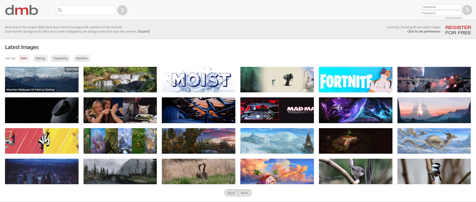The width and height of the screenshot is (476, 202).
Task: Open the rainy night city wallpaper
Action: tap(42, 171)
